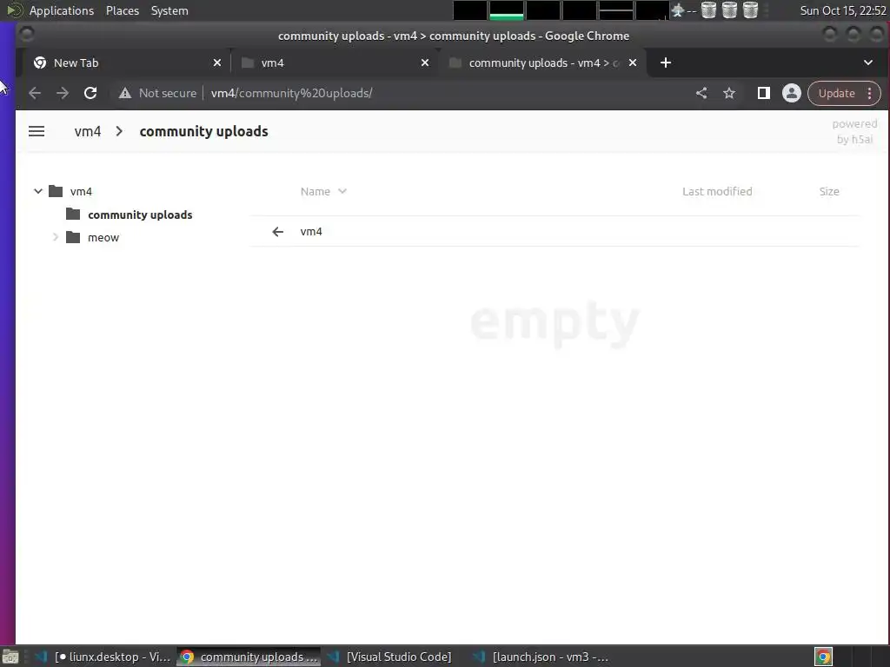This screenshot has height=667, width=890.
Task: Switch to liunx.desktop VS Code taskbar item
Action: click(x=103, y=657)
